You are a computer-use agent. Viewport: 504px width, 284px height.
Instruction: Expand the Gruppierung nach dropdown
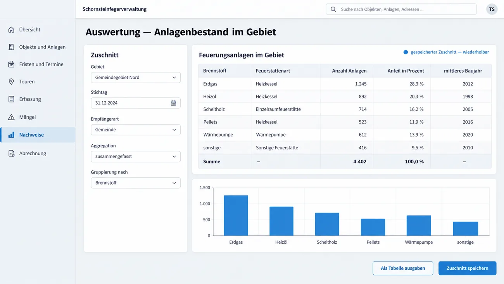tap(136, 183)
